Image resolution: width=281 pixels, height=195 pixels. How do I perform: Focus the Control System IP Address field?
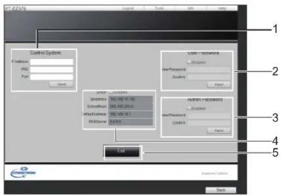52,62
